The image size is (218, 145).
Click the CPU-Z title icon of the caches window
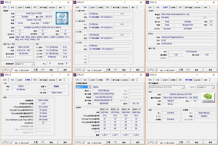(75, 2)
